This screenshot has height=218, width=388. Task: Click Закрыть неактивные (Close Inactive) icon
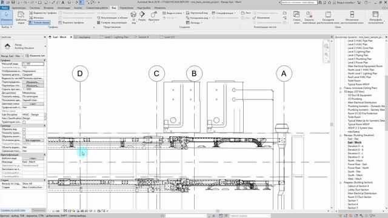(309, 18)
